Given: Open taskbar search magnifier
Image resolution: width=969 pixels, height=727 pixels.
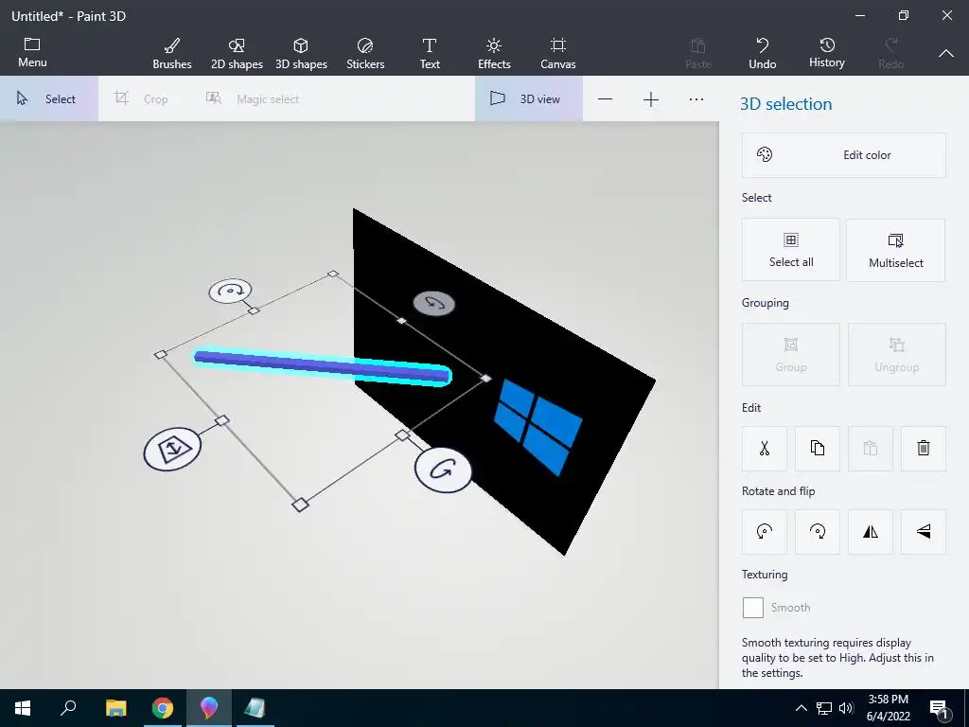Looking at the screenshot, I should [x=68, y=708].
